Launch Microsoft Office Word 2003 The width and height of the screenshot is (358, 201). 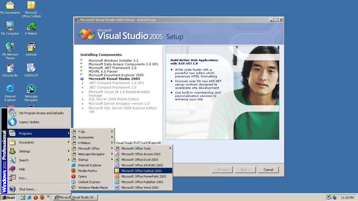point(143,187)
